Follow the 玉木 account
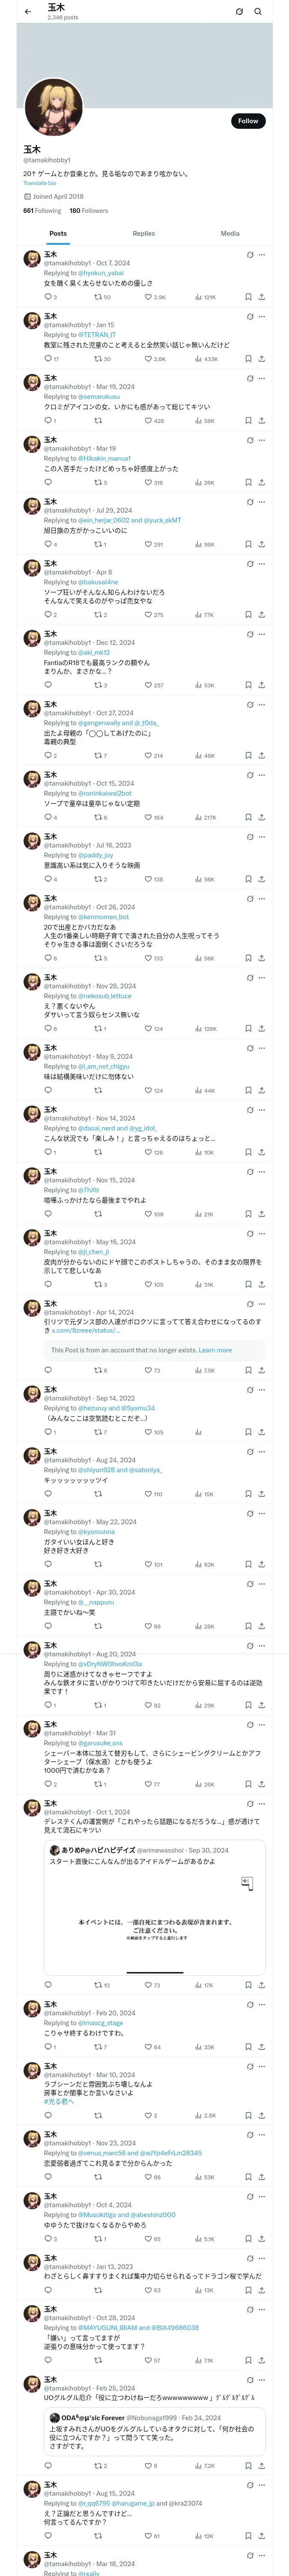Screen dimensions: 289x2576 click(248, 121)
